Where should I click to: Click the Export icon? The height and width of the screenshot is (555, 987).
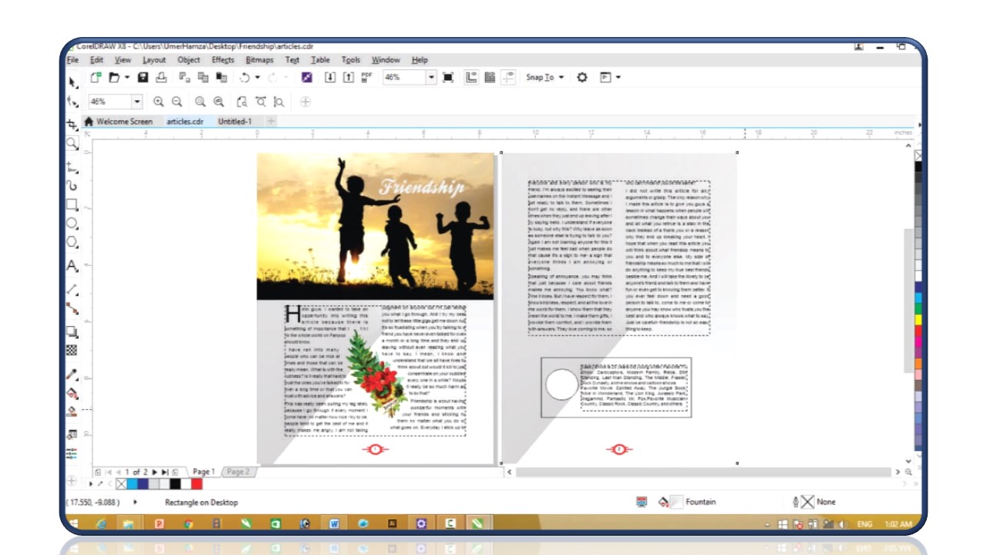348,77
